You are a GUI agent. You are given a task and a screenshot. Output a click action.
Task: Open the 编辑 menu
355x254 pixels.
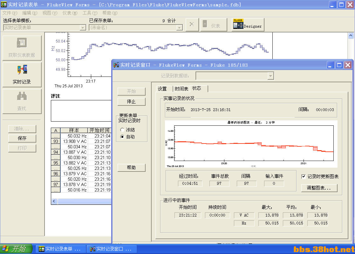[x=30, y=13]
